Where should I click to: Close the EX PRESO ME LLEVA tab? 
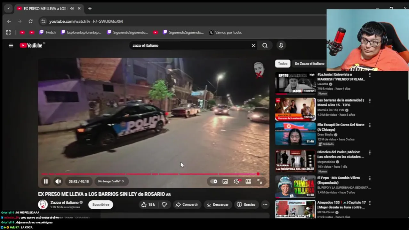(x=79, y=9)
